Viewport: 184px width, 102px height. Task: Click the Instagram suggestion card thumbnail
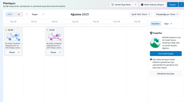coord(54,37)
